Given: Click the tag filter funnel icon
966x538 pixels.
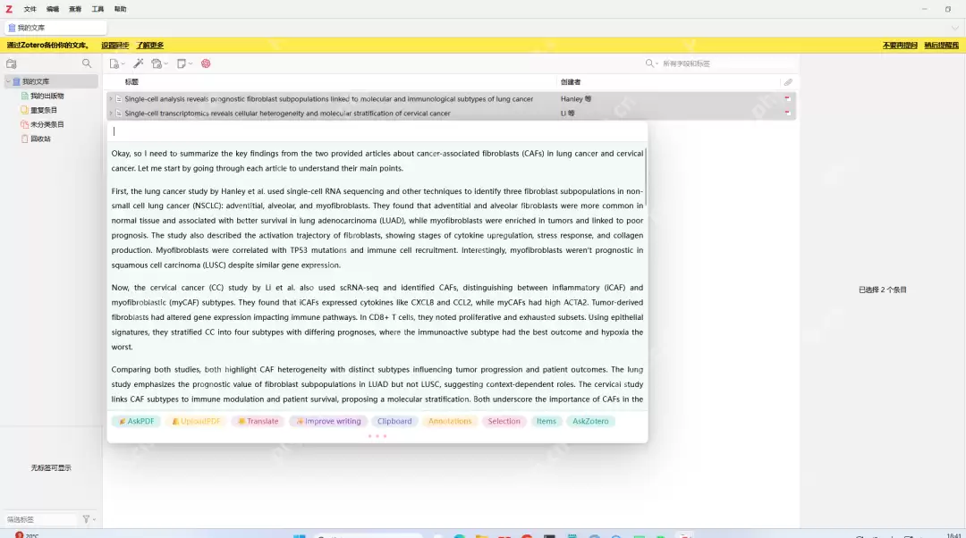Looking at the screenshot, I should [86, 519].
